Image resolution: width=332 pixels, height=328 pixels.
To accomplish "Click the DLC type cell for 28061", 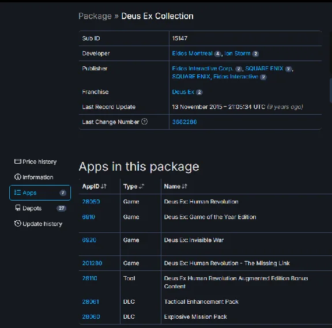I will 129,301.
